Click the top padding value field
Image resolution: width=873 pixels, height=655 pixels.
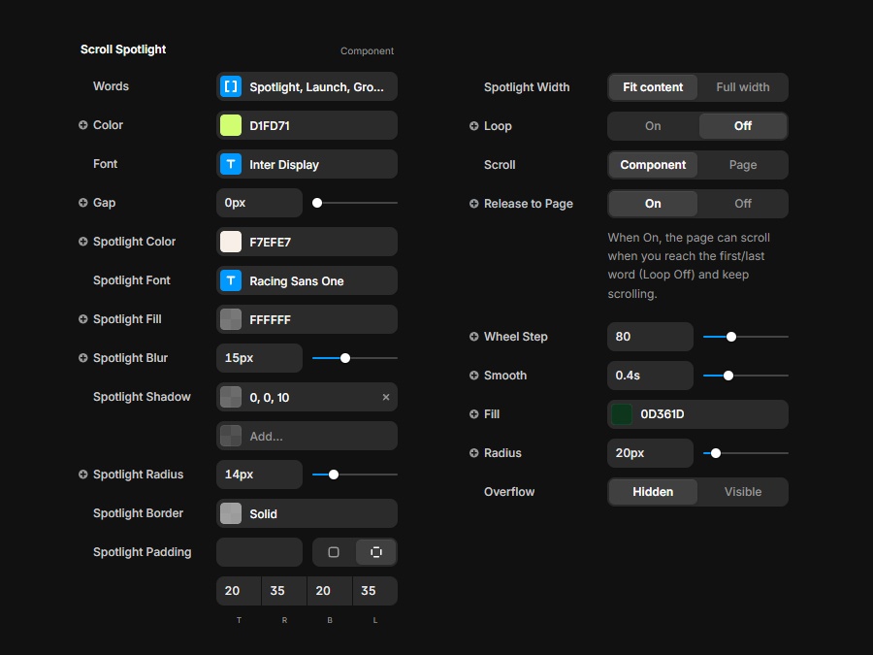point(239,591)
